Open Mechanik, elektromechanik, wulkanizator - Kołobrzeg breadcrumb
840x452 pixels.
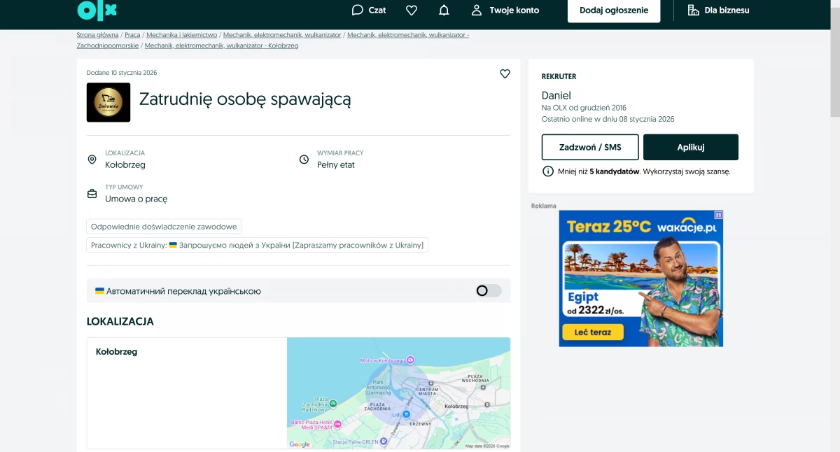pyautogui.click(x=221, y=45)
